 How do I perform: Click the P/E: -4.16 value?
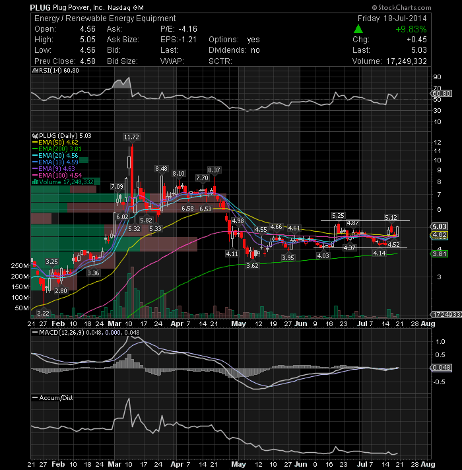pos(179,29)
